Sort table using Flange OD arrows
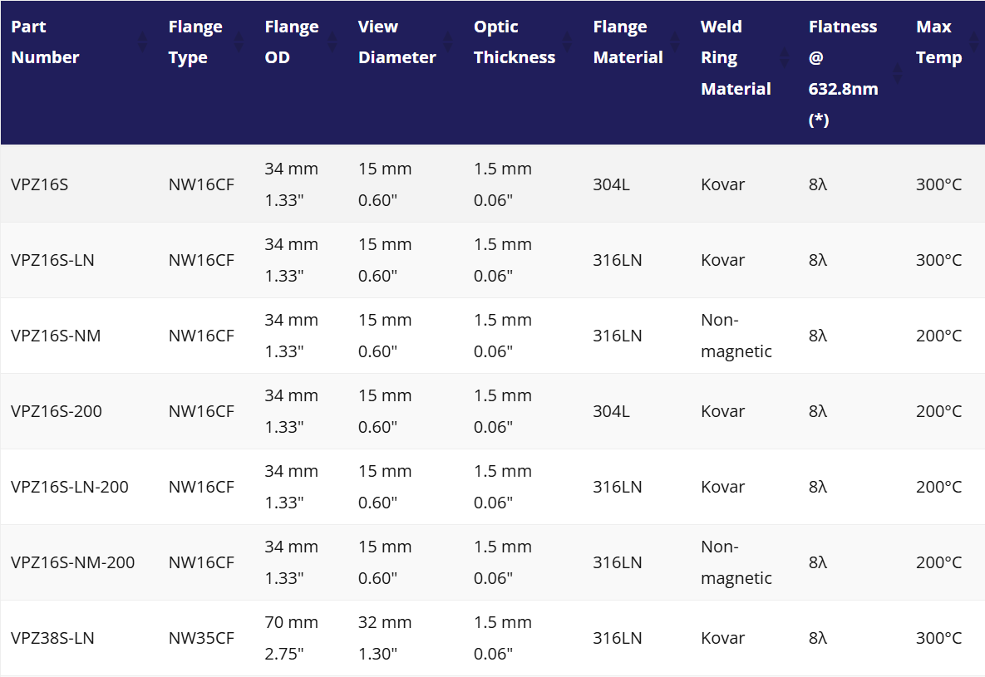The height and width of the screenshot is (677, 985). [x=332, y=42]
